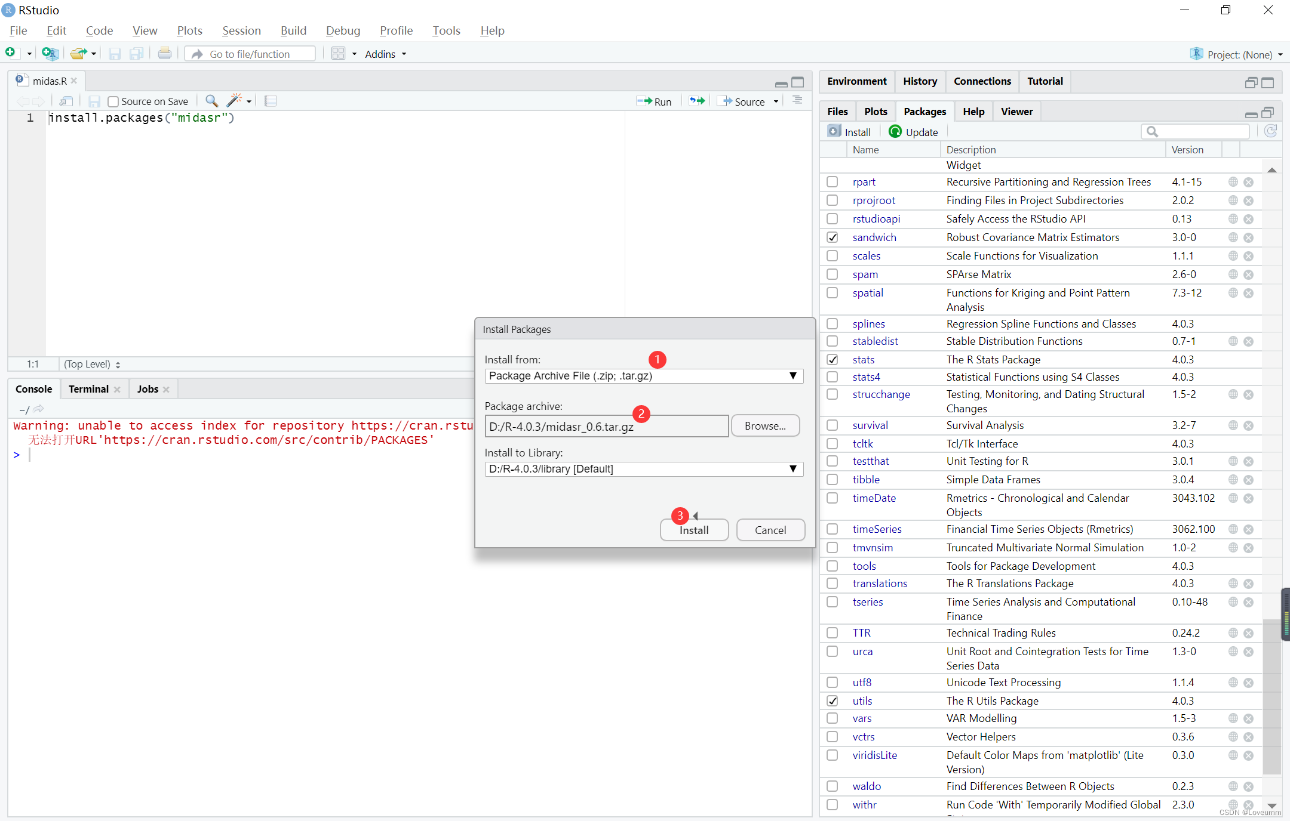Click the Open File folder icon
This screenshot has height=821, width=1290.
coord(78,54)
